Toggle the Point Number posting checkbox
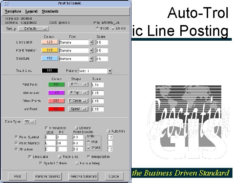 (16, 143)
